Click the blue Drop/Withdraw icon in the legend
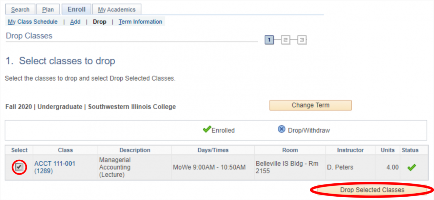The height and width of the screenshot is (200, 434). point(281,129)
